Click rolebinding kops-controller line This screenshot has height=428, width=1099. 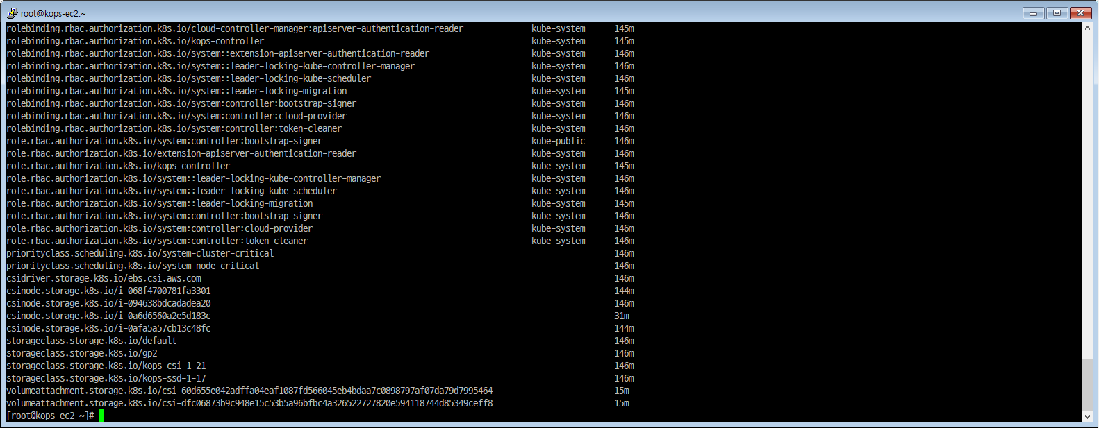[x=320, y=41]
